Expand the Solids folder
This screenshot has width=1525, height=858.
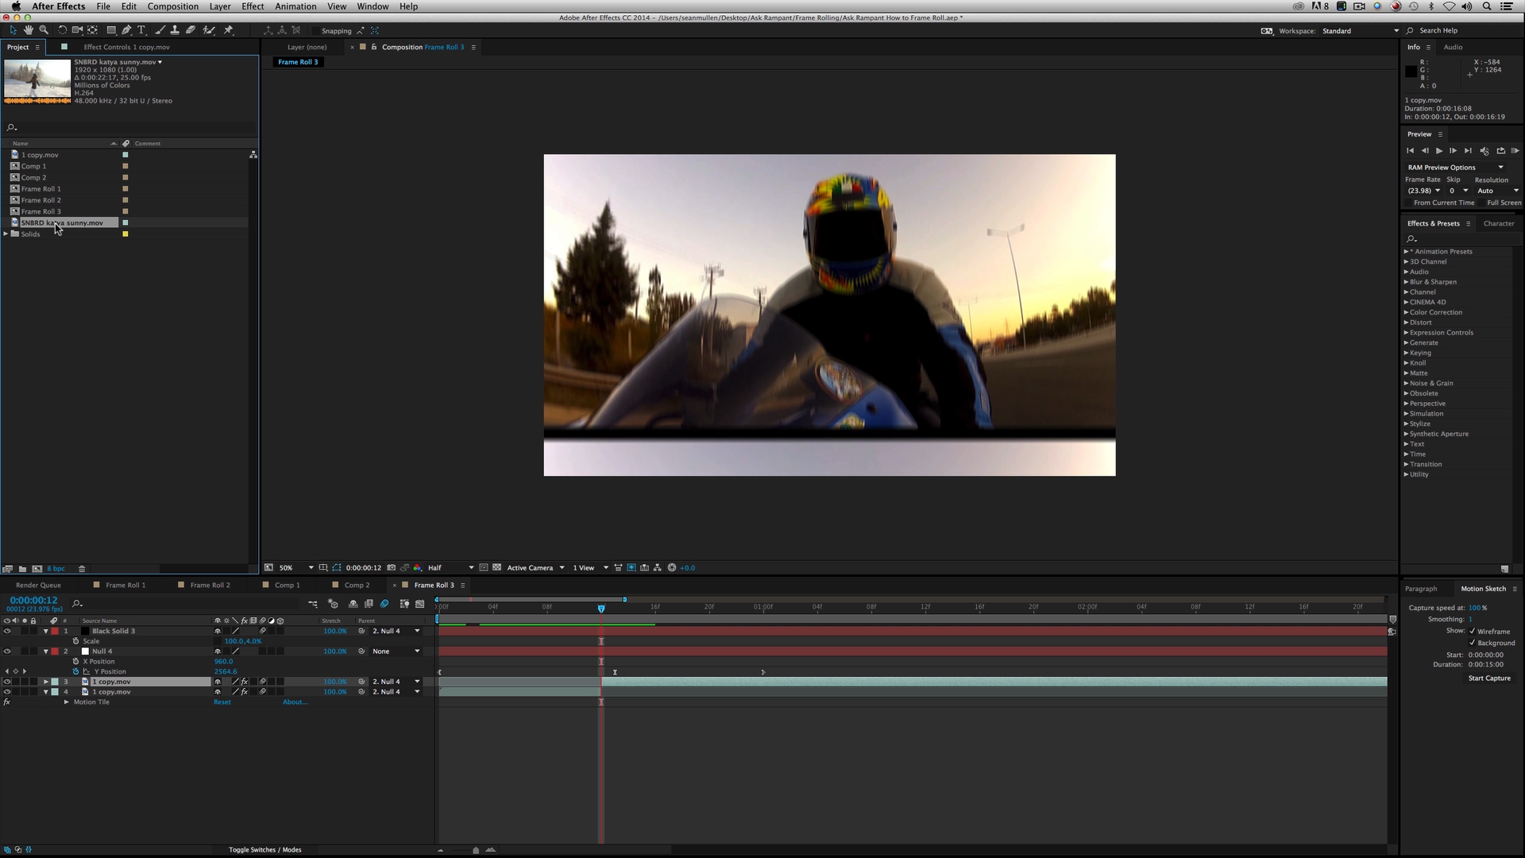point(6,234)
